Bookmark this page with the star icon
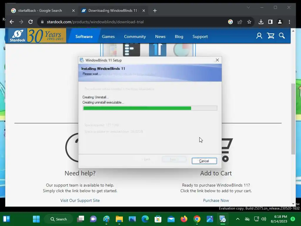The width and height of the screenshot is (301, 226). [249, 22]
